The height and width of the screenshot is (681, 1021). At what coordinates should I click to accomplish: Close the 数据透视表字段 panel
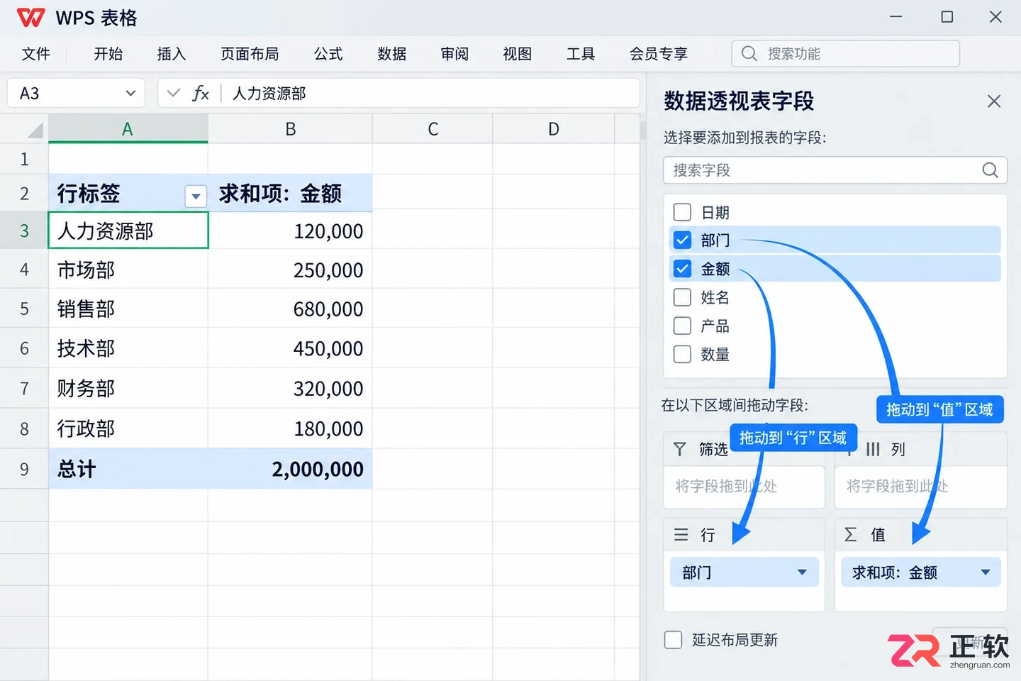(x=994, y=101)
